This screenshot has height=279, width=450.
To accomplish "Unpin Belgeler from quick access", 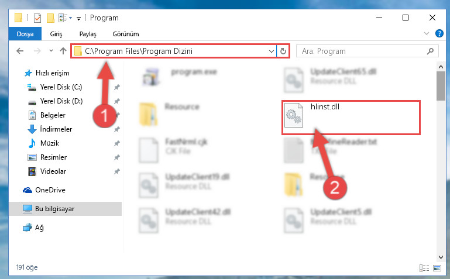I will pyautogui.click(x=117, y=115).
